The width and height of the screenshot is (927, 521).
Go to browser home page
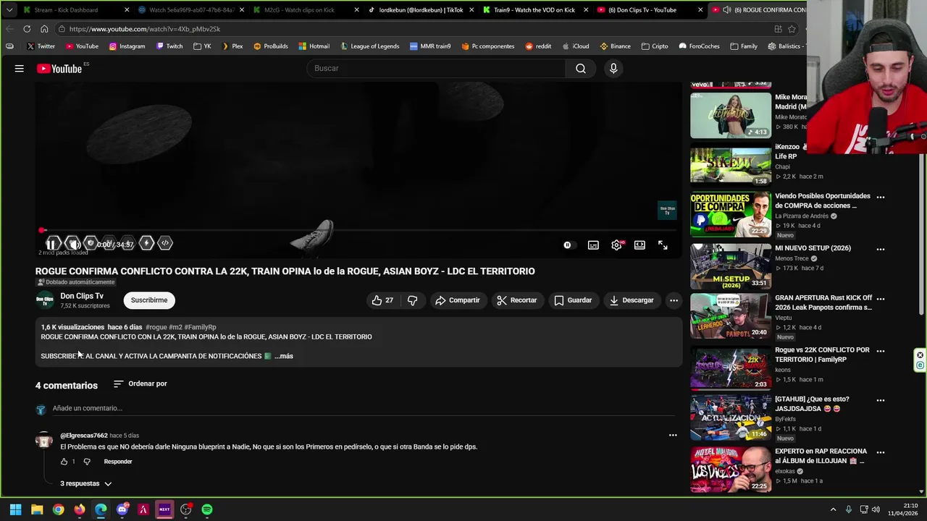point(44,29)
